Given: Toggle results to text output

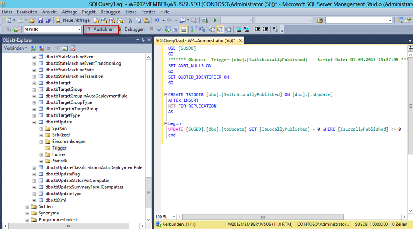Looking at the screenshot, I should [x=212, y=29].
